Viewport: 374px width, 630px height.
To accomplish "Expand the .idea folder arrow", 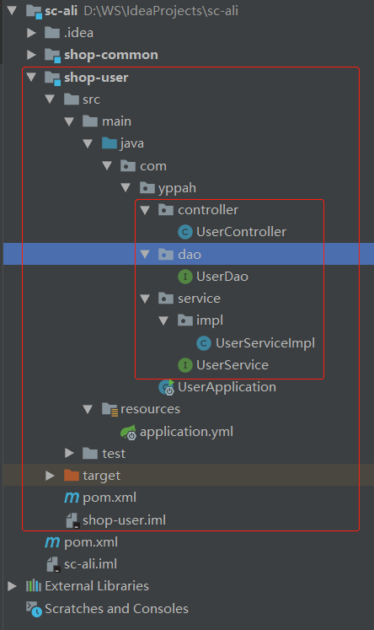I will (x=31, y=33).
